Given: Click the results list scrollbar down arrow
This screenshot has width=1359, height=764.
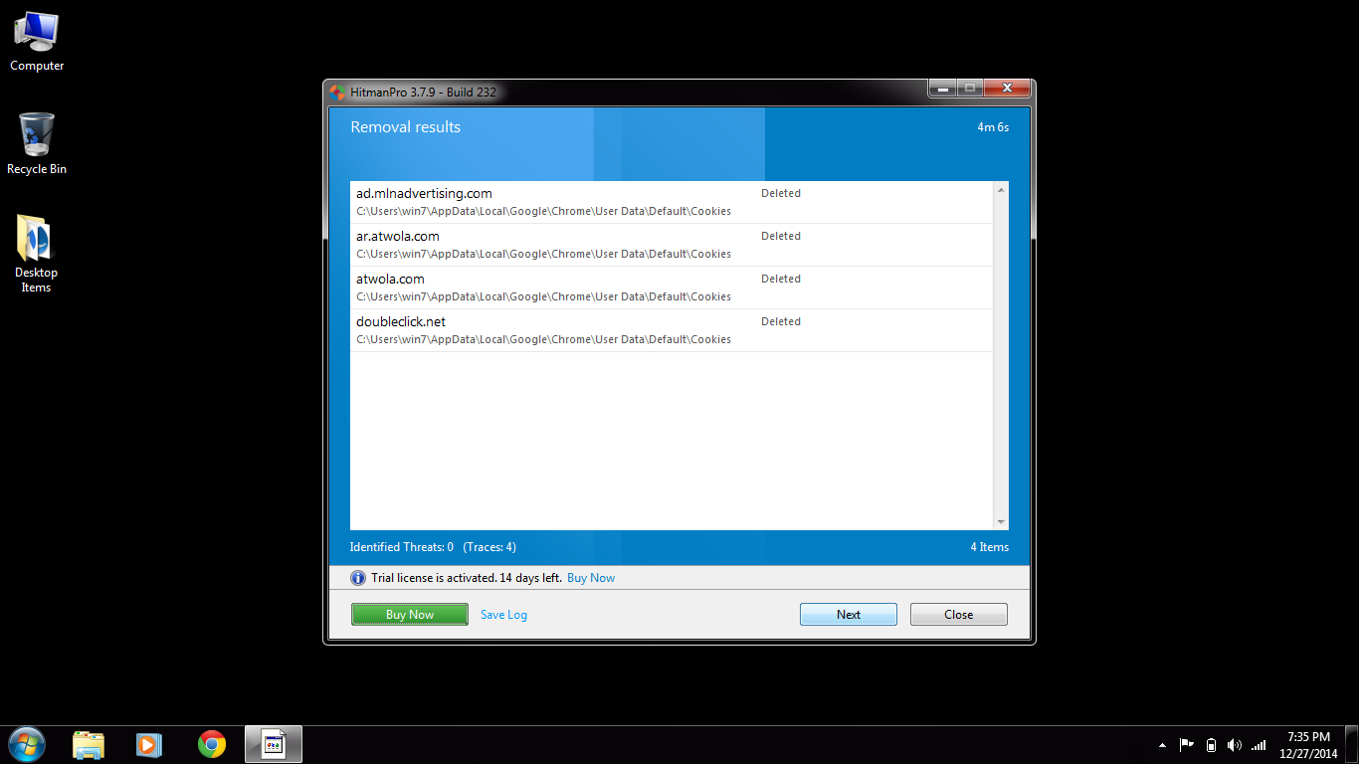Looking at the screenshot, I should (x=1001, y=522).
